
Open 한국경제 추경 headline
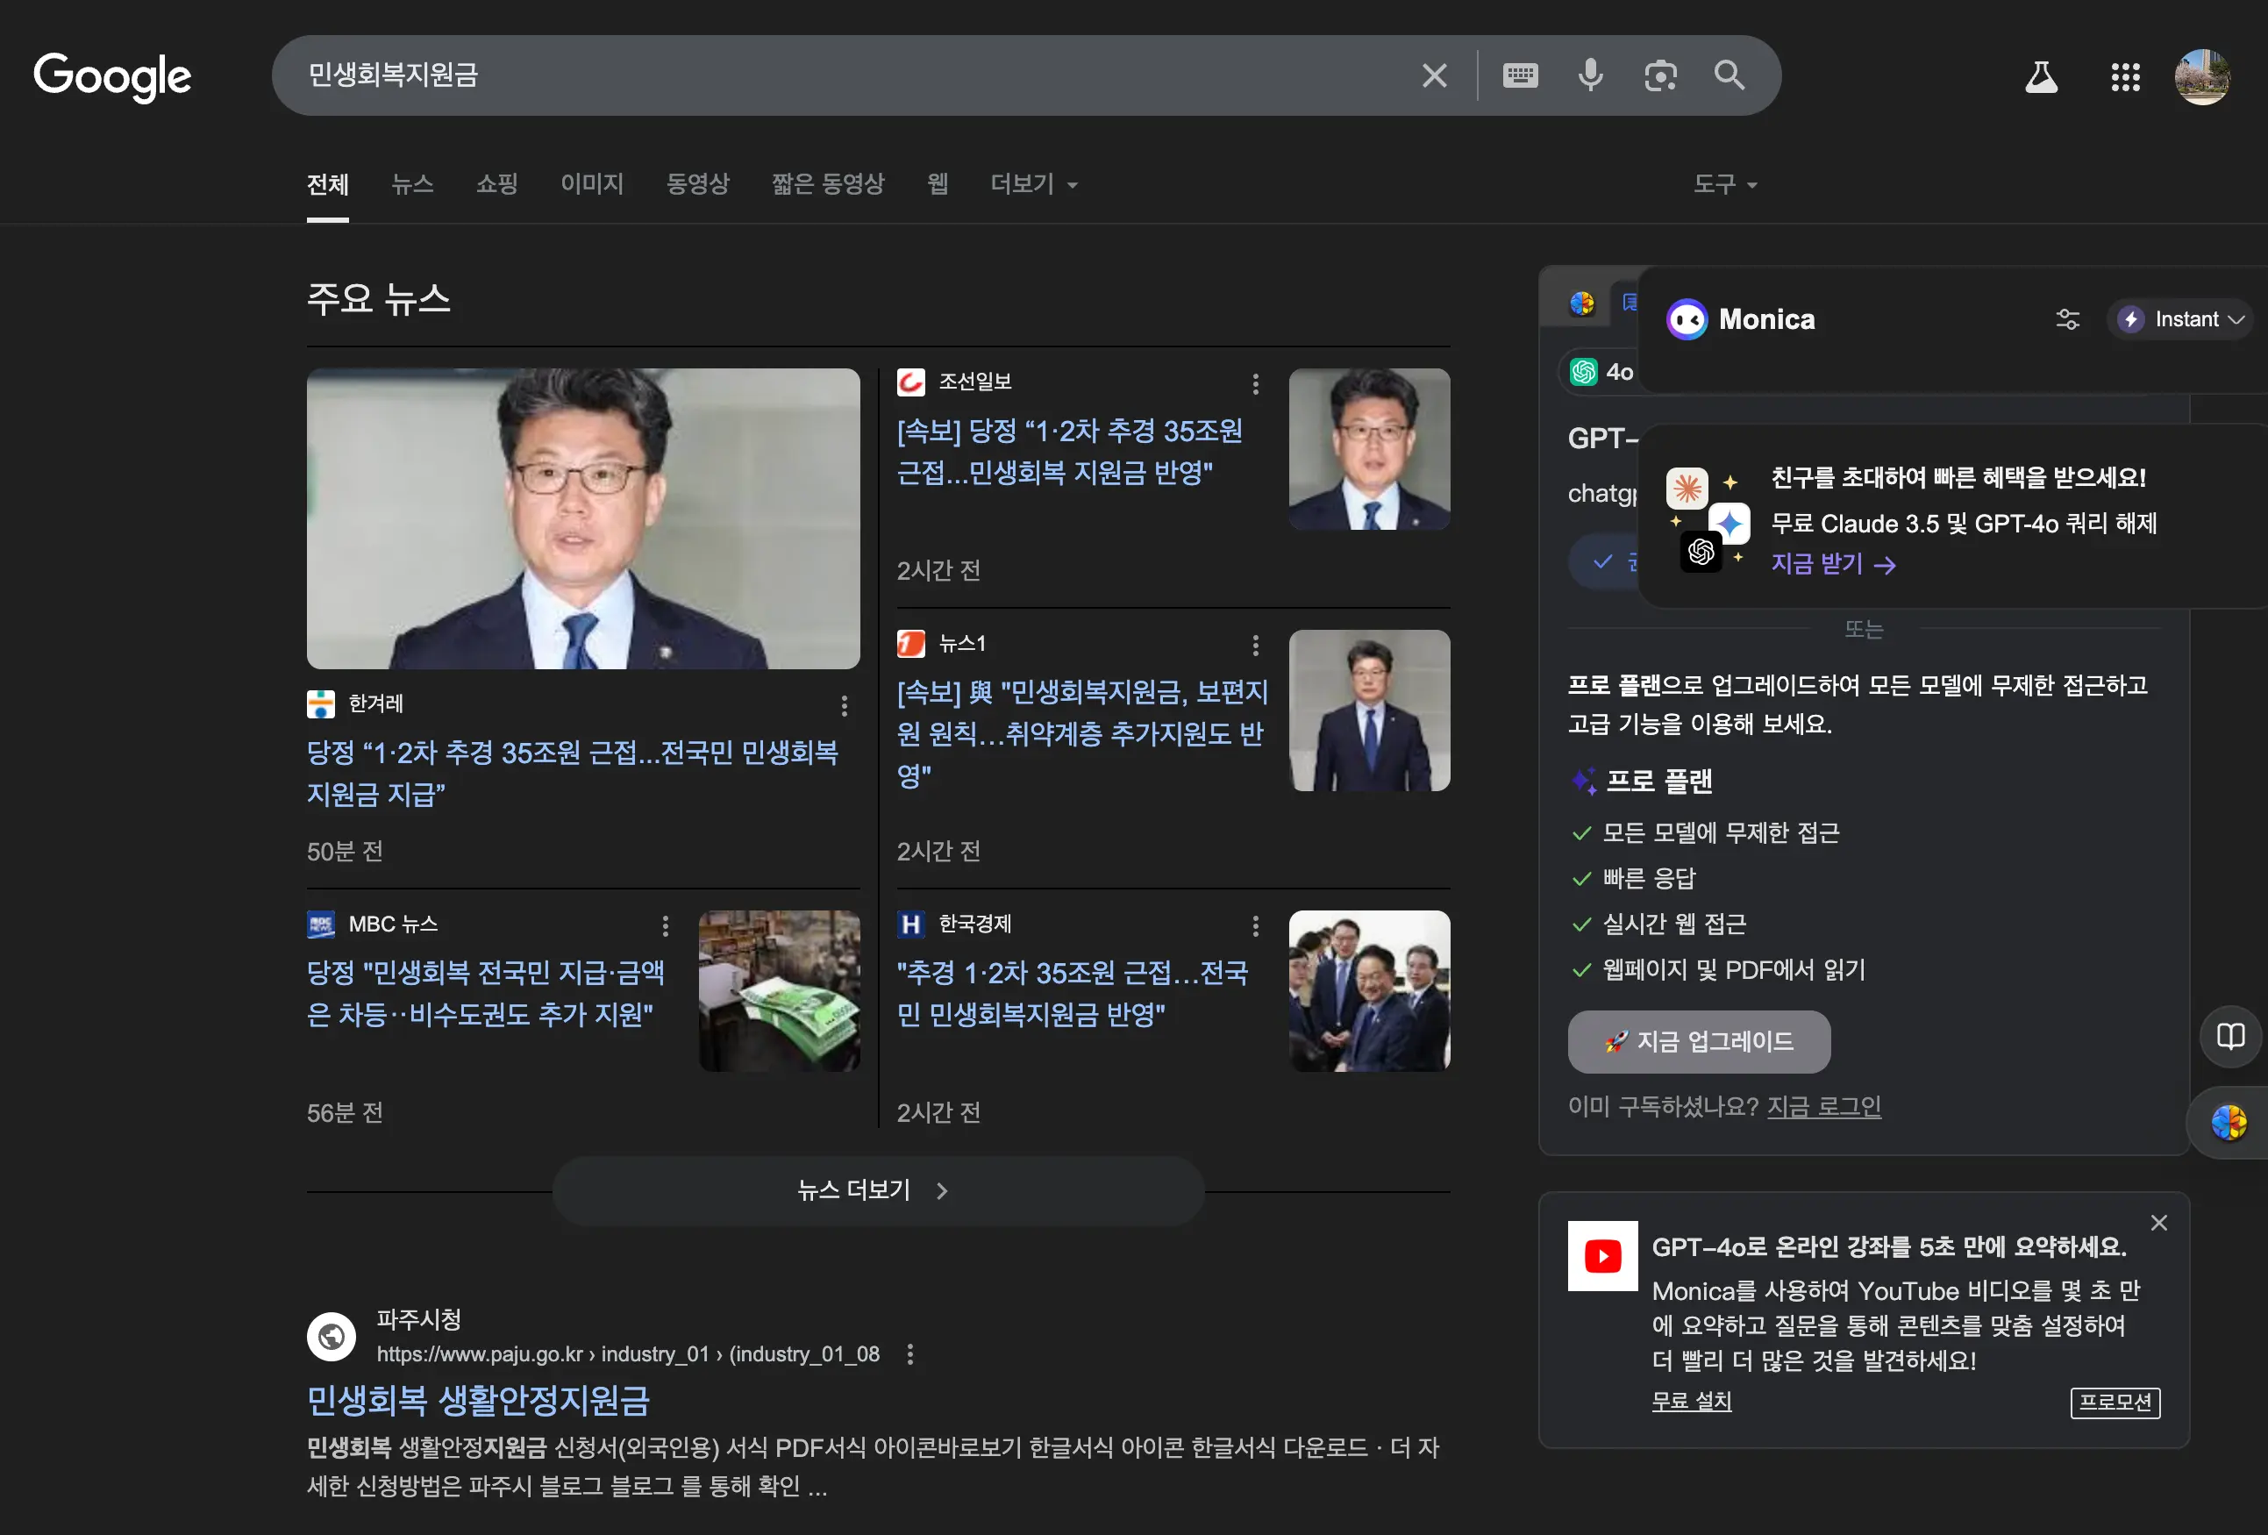click(x=1073, y=994)
